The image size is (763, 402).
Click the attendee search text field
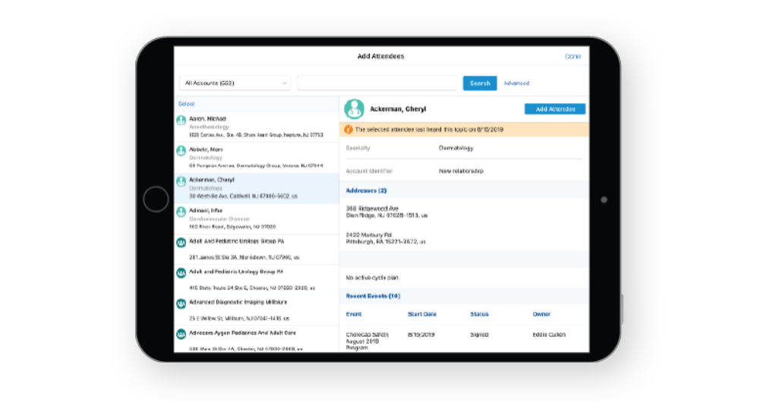point(380,83)
